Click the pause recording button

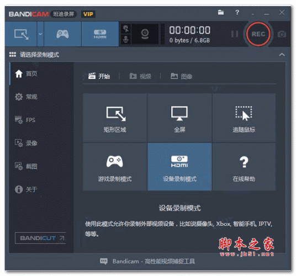click(235, 34)
